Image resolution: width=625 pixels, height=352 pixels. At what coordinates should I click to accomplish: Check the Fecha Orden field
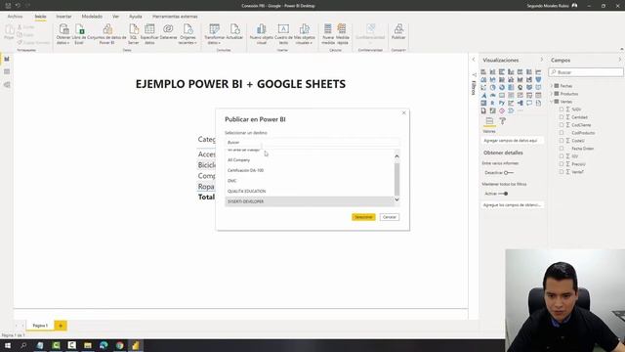[x=562, y=148]
